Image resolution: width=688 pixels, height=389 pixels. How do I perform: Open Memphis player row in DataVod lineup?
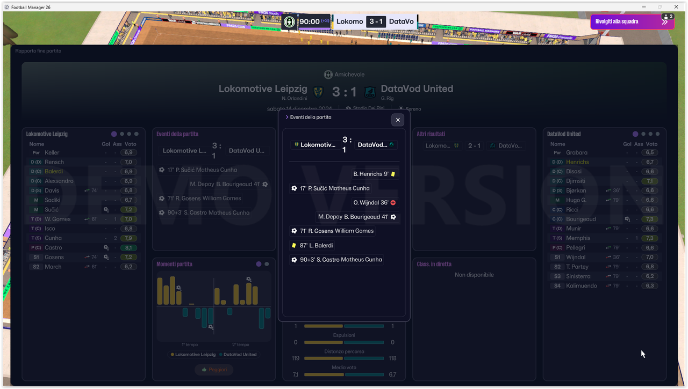[x=605, y=238]
